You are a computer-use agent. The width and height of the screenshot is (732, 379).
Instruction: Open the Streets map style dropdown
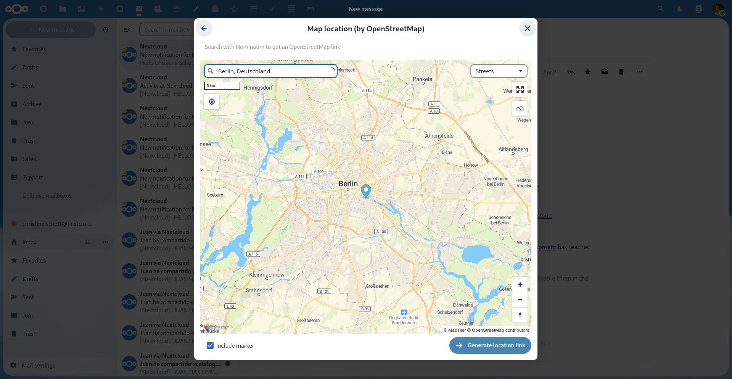click(499, 71)
